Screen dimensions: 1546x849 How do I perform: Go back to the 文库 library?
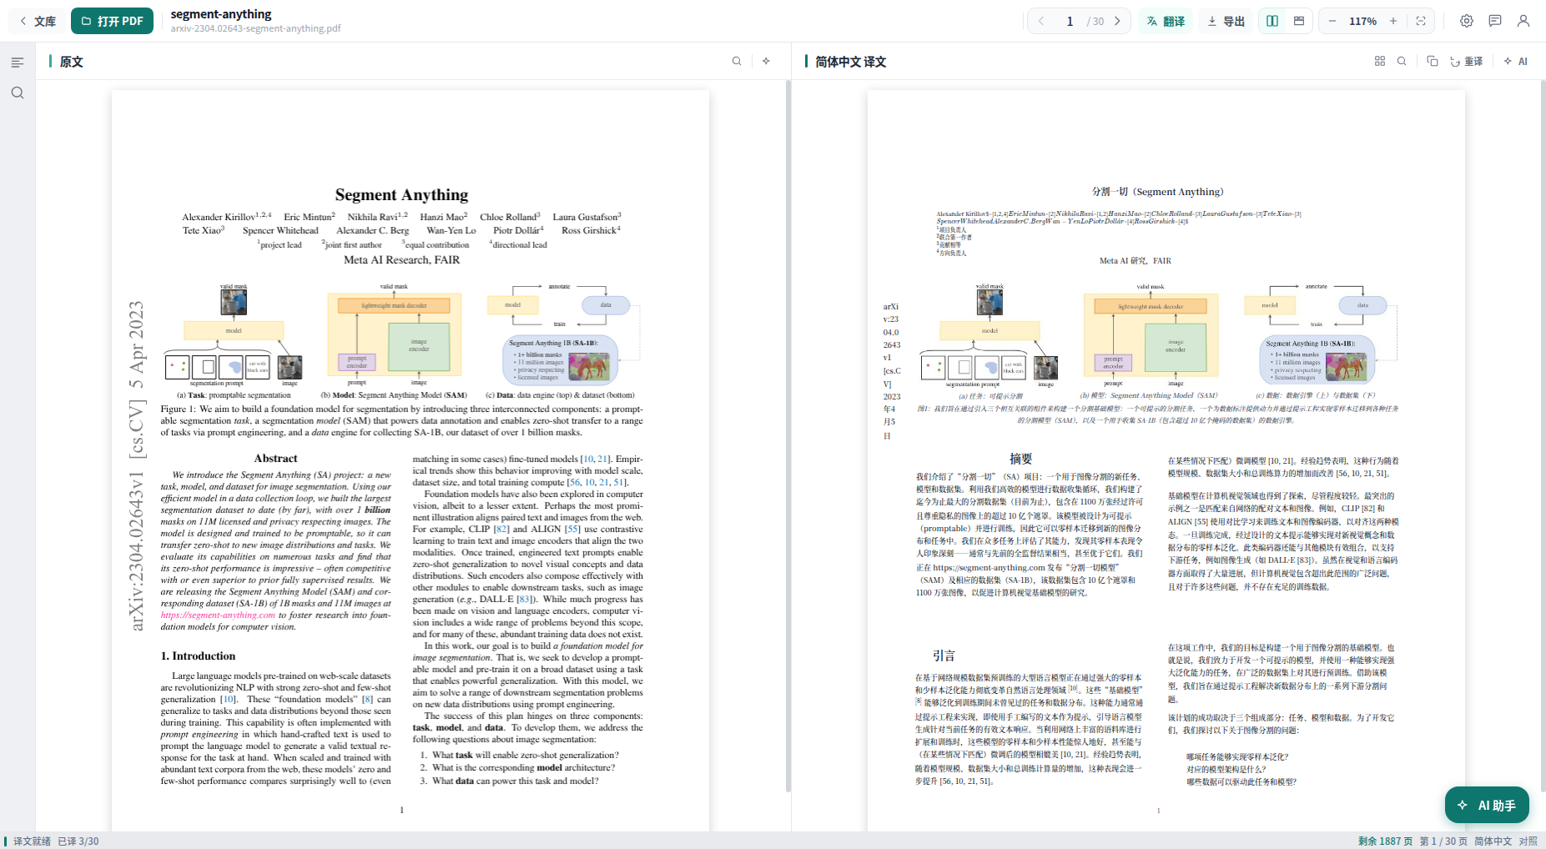[x=38, y=21]
